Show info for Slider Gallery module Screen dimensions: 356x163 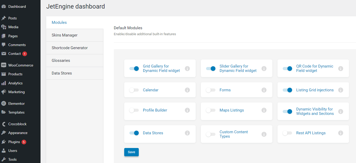pos(264,68)
